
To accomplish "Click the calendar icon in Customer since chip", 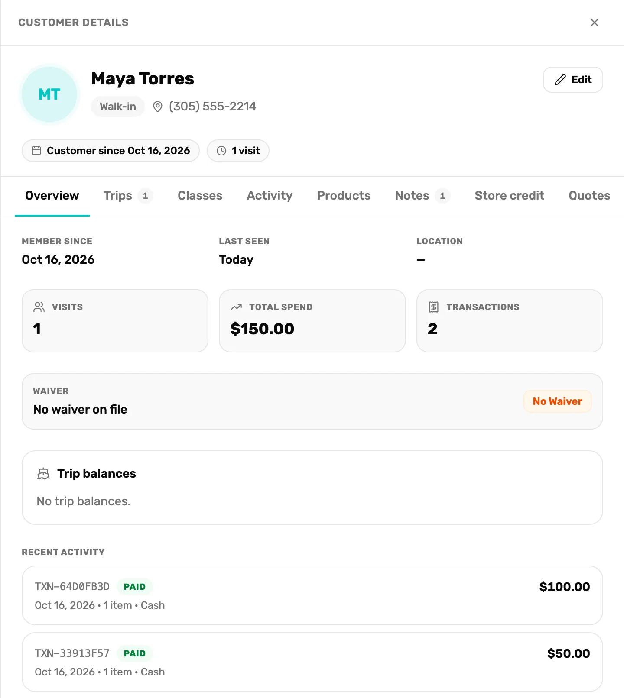I will tap(36, 151).
